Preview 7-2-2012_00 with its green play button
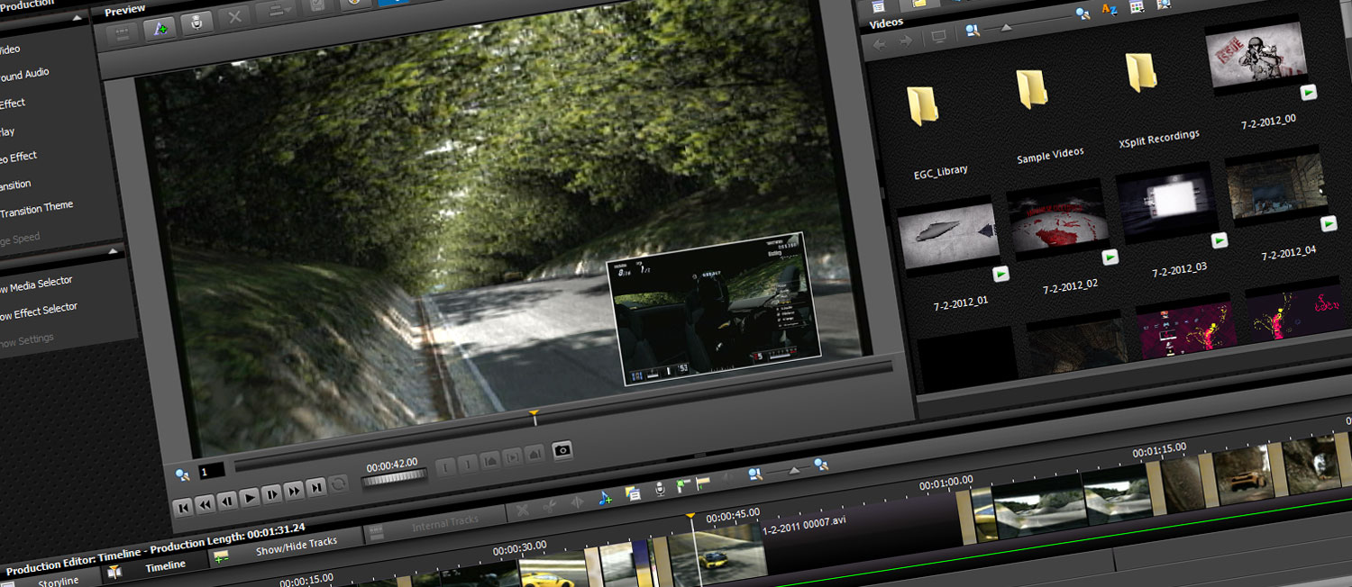Image resolution: width=1352 pixels, height=587 pixels. [1309, 92]
